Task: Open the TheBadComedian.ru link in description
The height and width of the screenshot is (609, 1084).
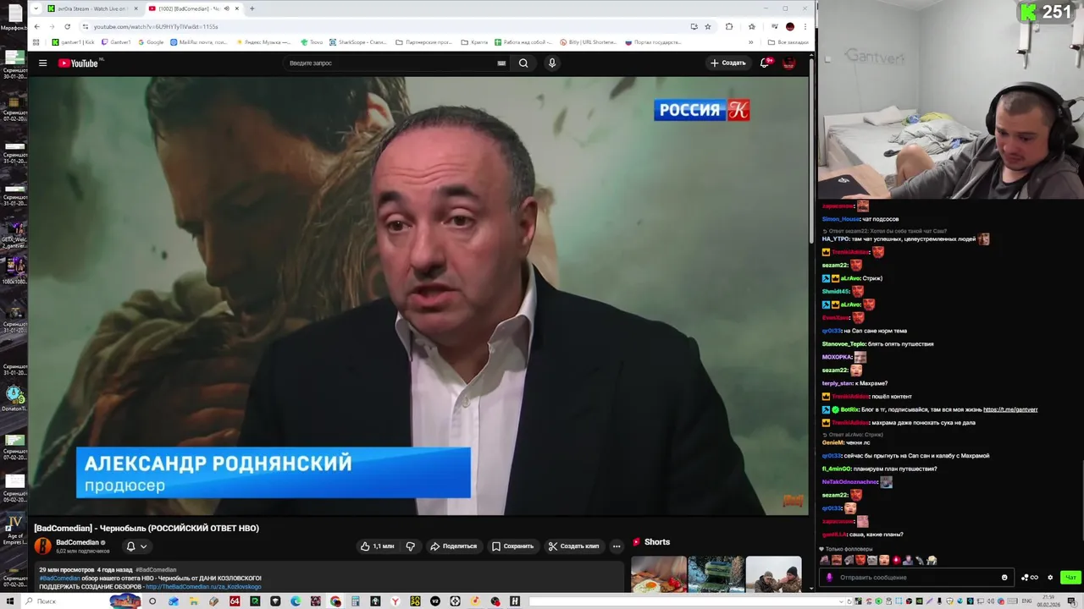Action: click(203, 586)
